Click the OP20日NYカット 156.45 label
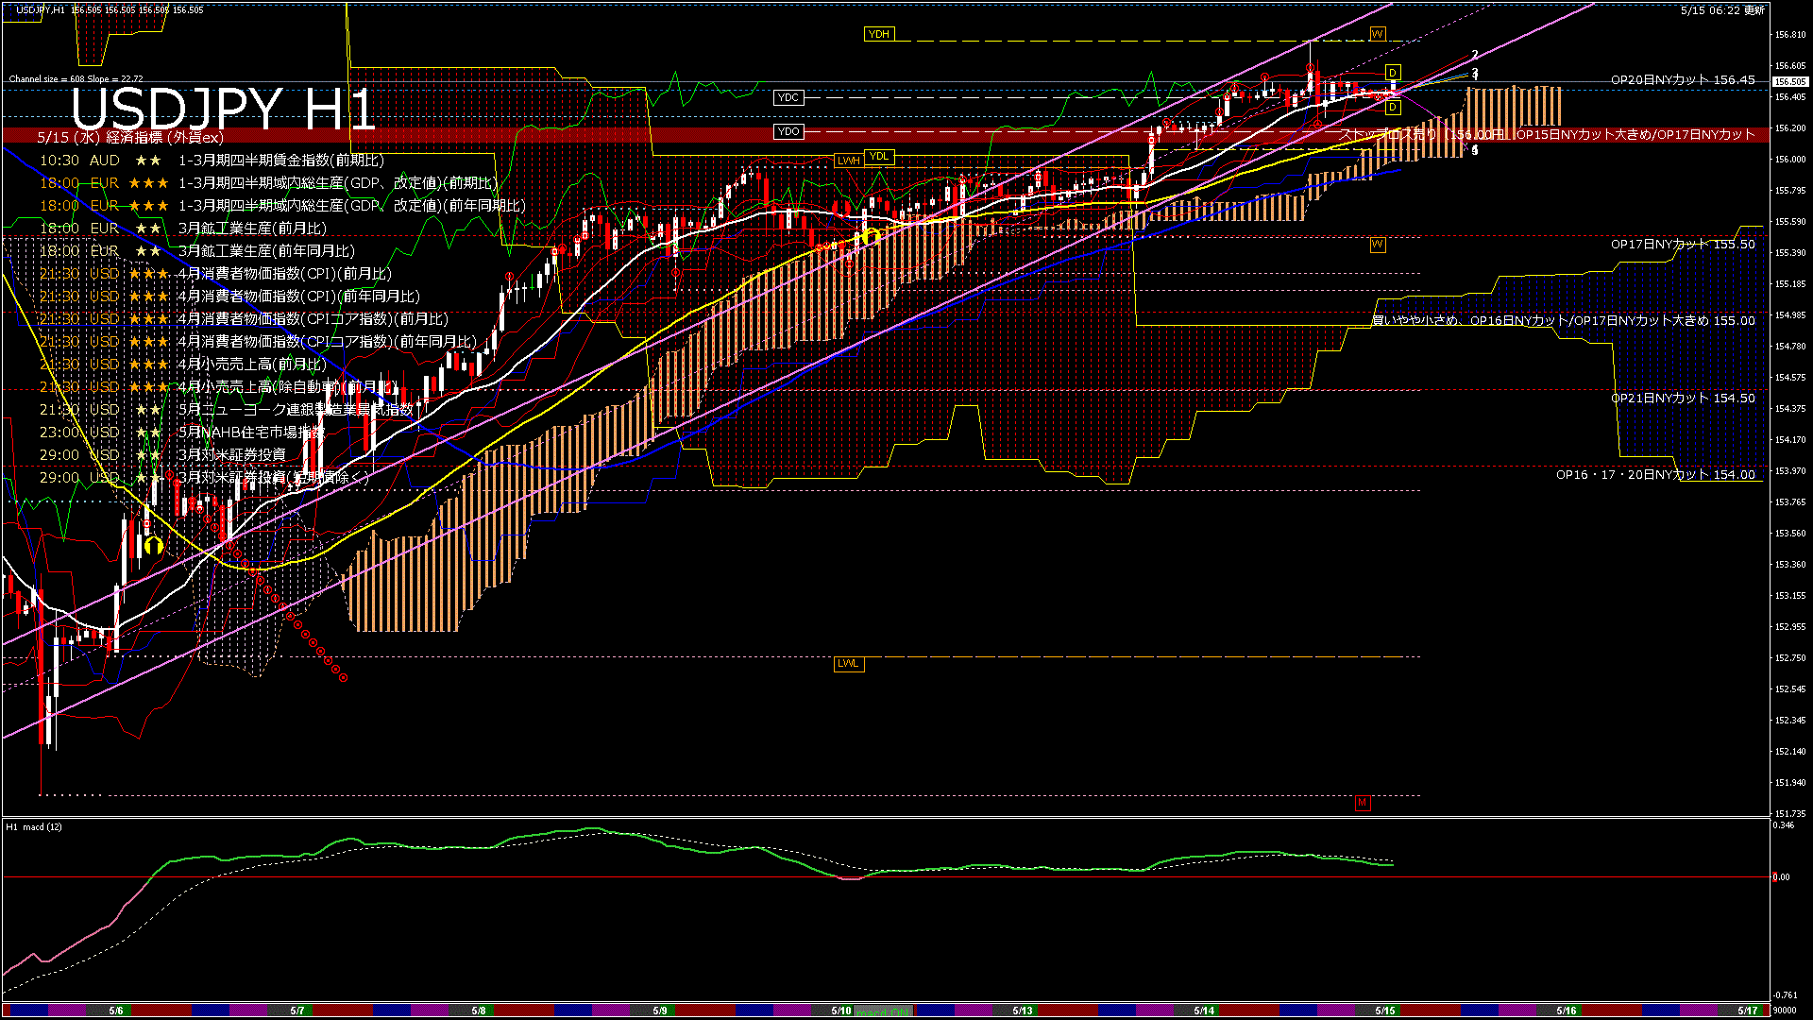Screen dimensions: 1813x1020 pos(1682,80)
